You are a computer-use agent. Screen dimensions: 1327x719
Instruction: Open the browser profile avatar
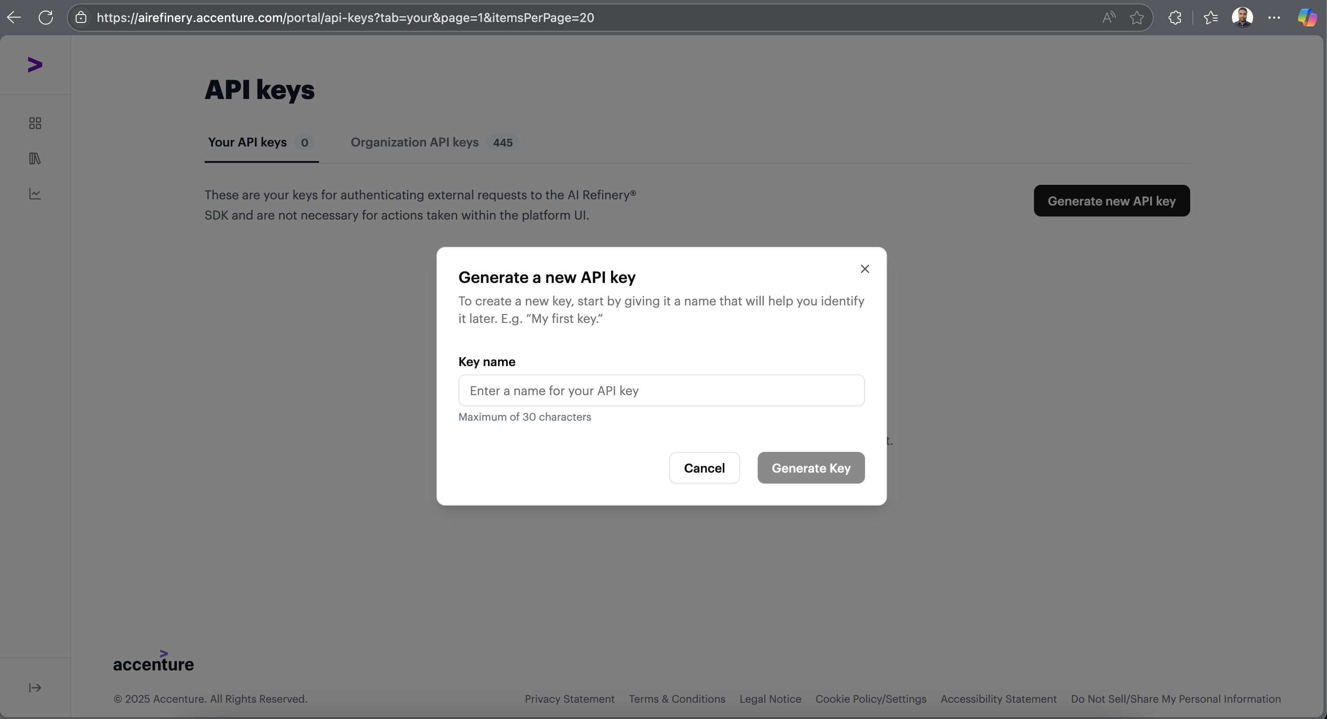[1243, 18]
